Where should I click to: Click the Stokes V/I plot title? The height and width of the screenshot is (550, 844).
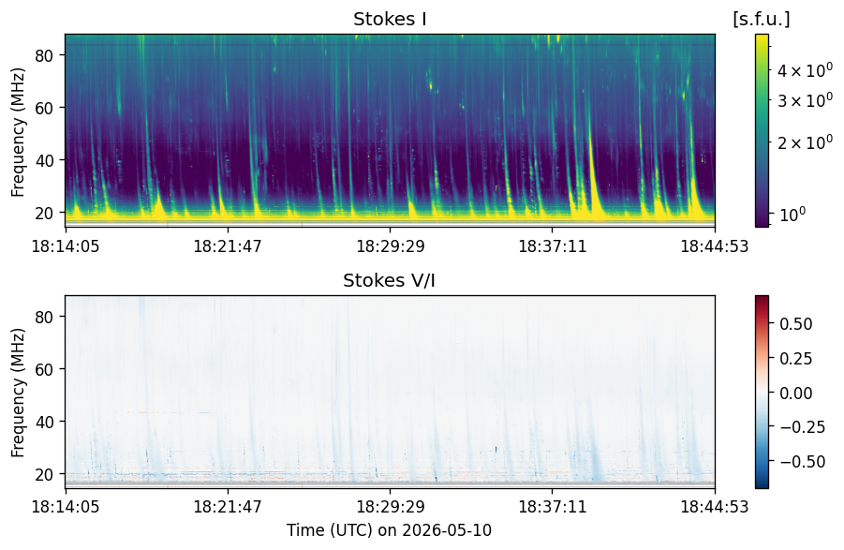(389, 280)
